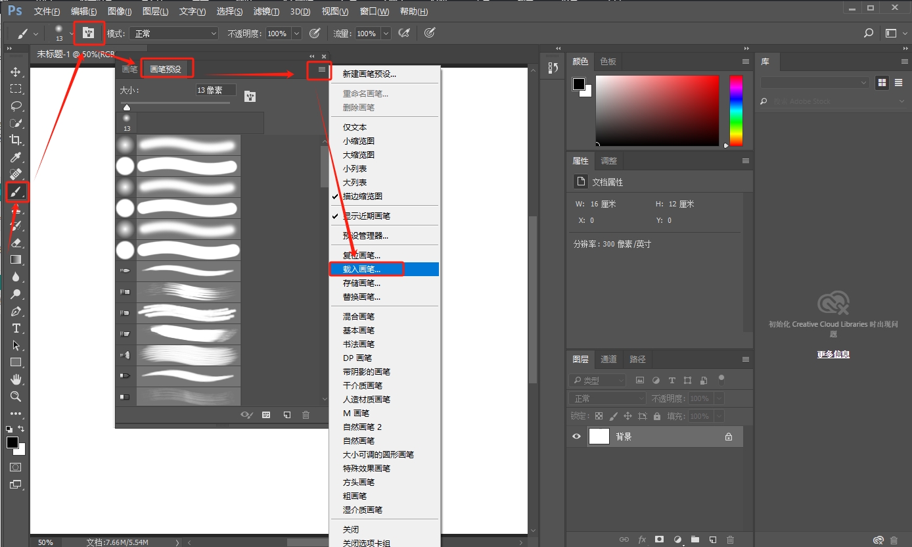912x547 pixels.
Task: Hide the 背景 layer with eye icon
Action: tap(577, 437)
